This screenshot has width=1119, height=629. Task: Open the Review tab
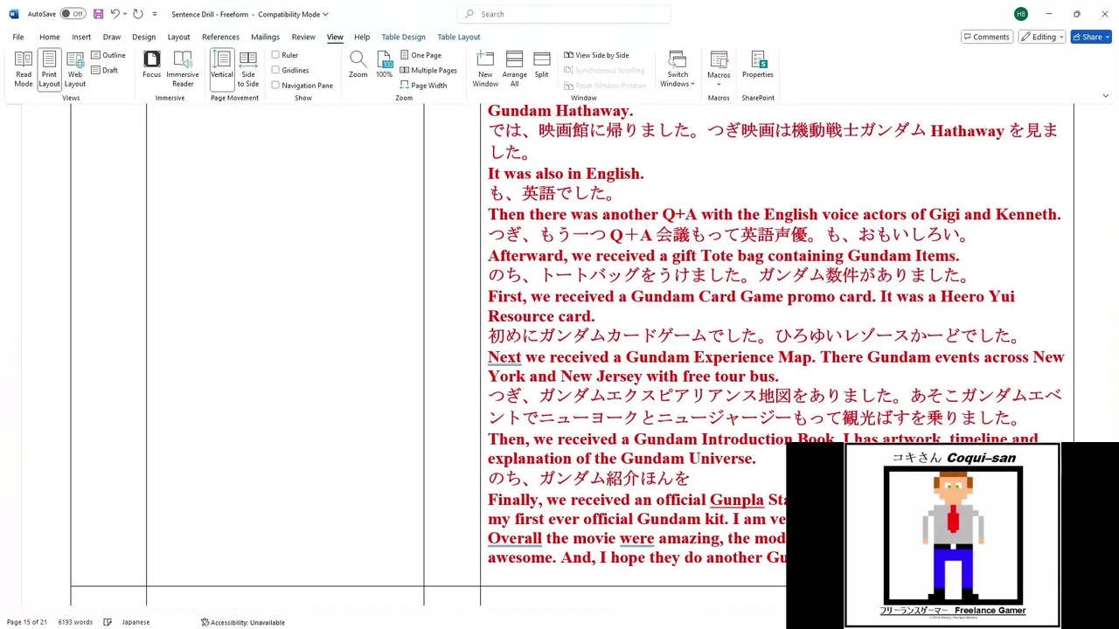pos(303,37)
